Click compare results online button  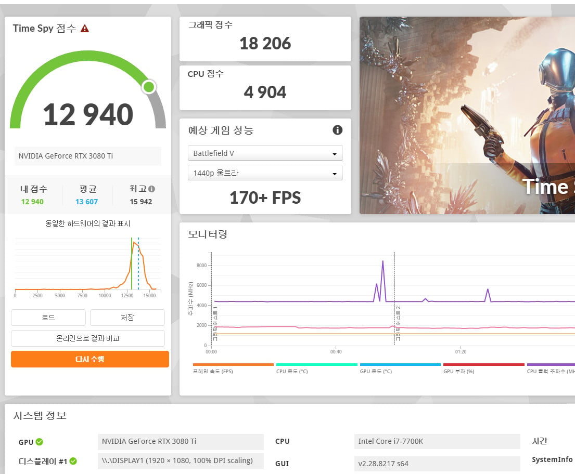(88, 338)
